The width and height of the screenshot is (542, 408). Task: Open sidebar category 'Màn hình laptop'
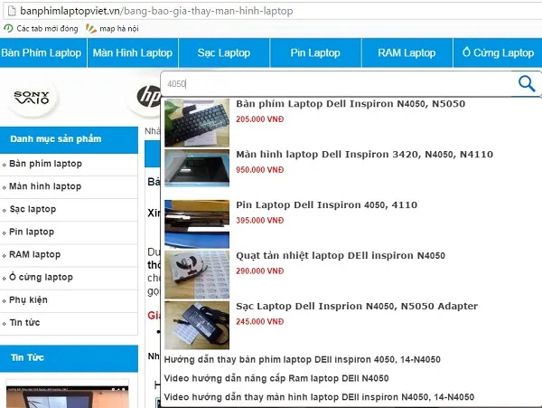click(x=69, y=187)
